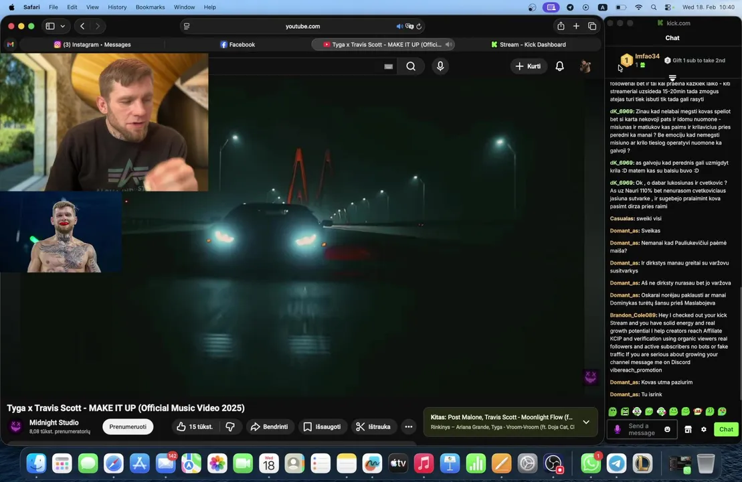Open the Wi-Fi status menu icon
Viewport: 742px width, 482px height.
pyautogui.click(x=638, y=7)
